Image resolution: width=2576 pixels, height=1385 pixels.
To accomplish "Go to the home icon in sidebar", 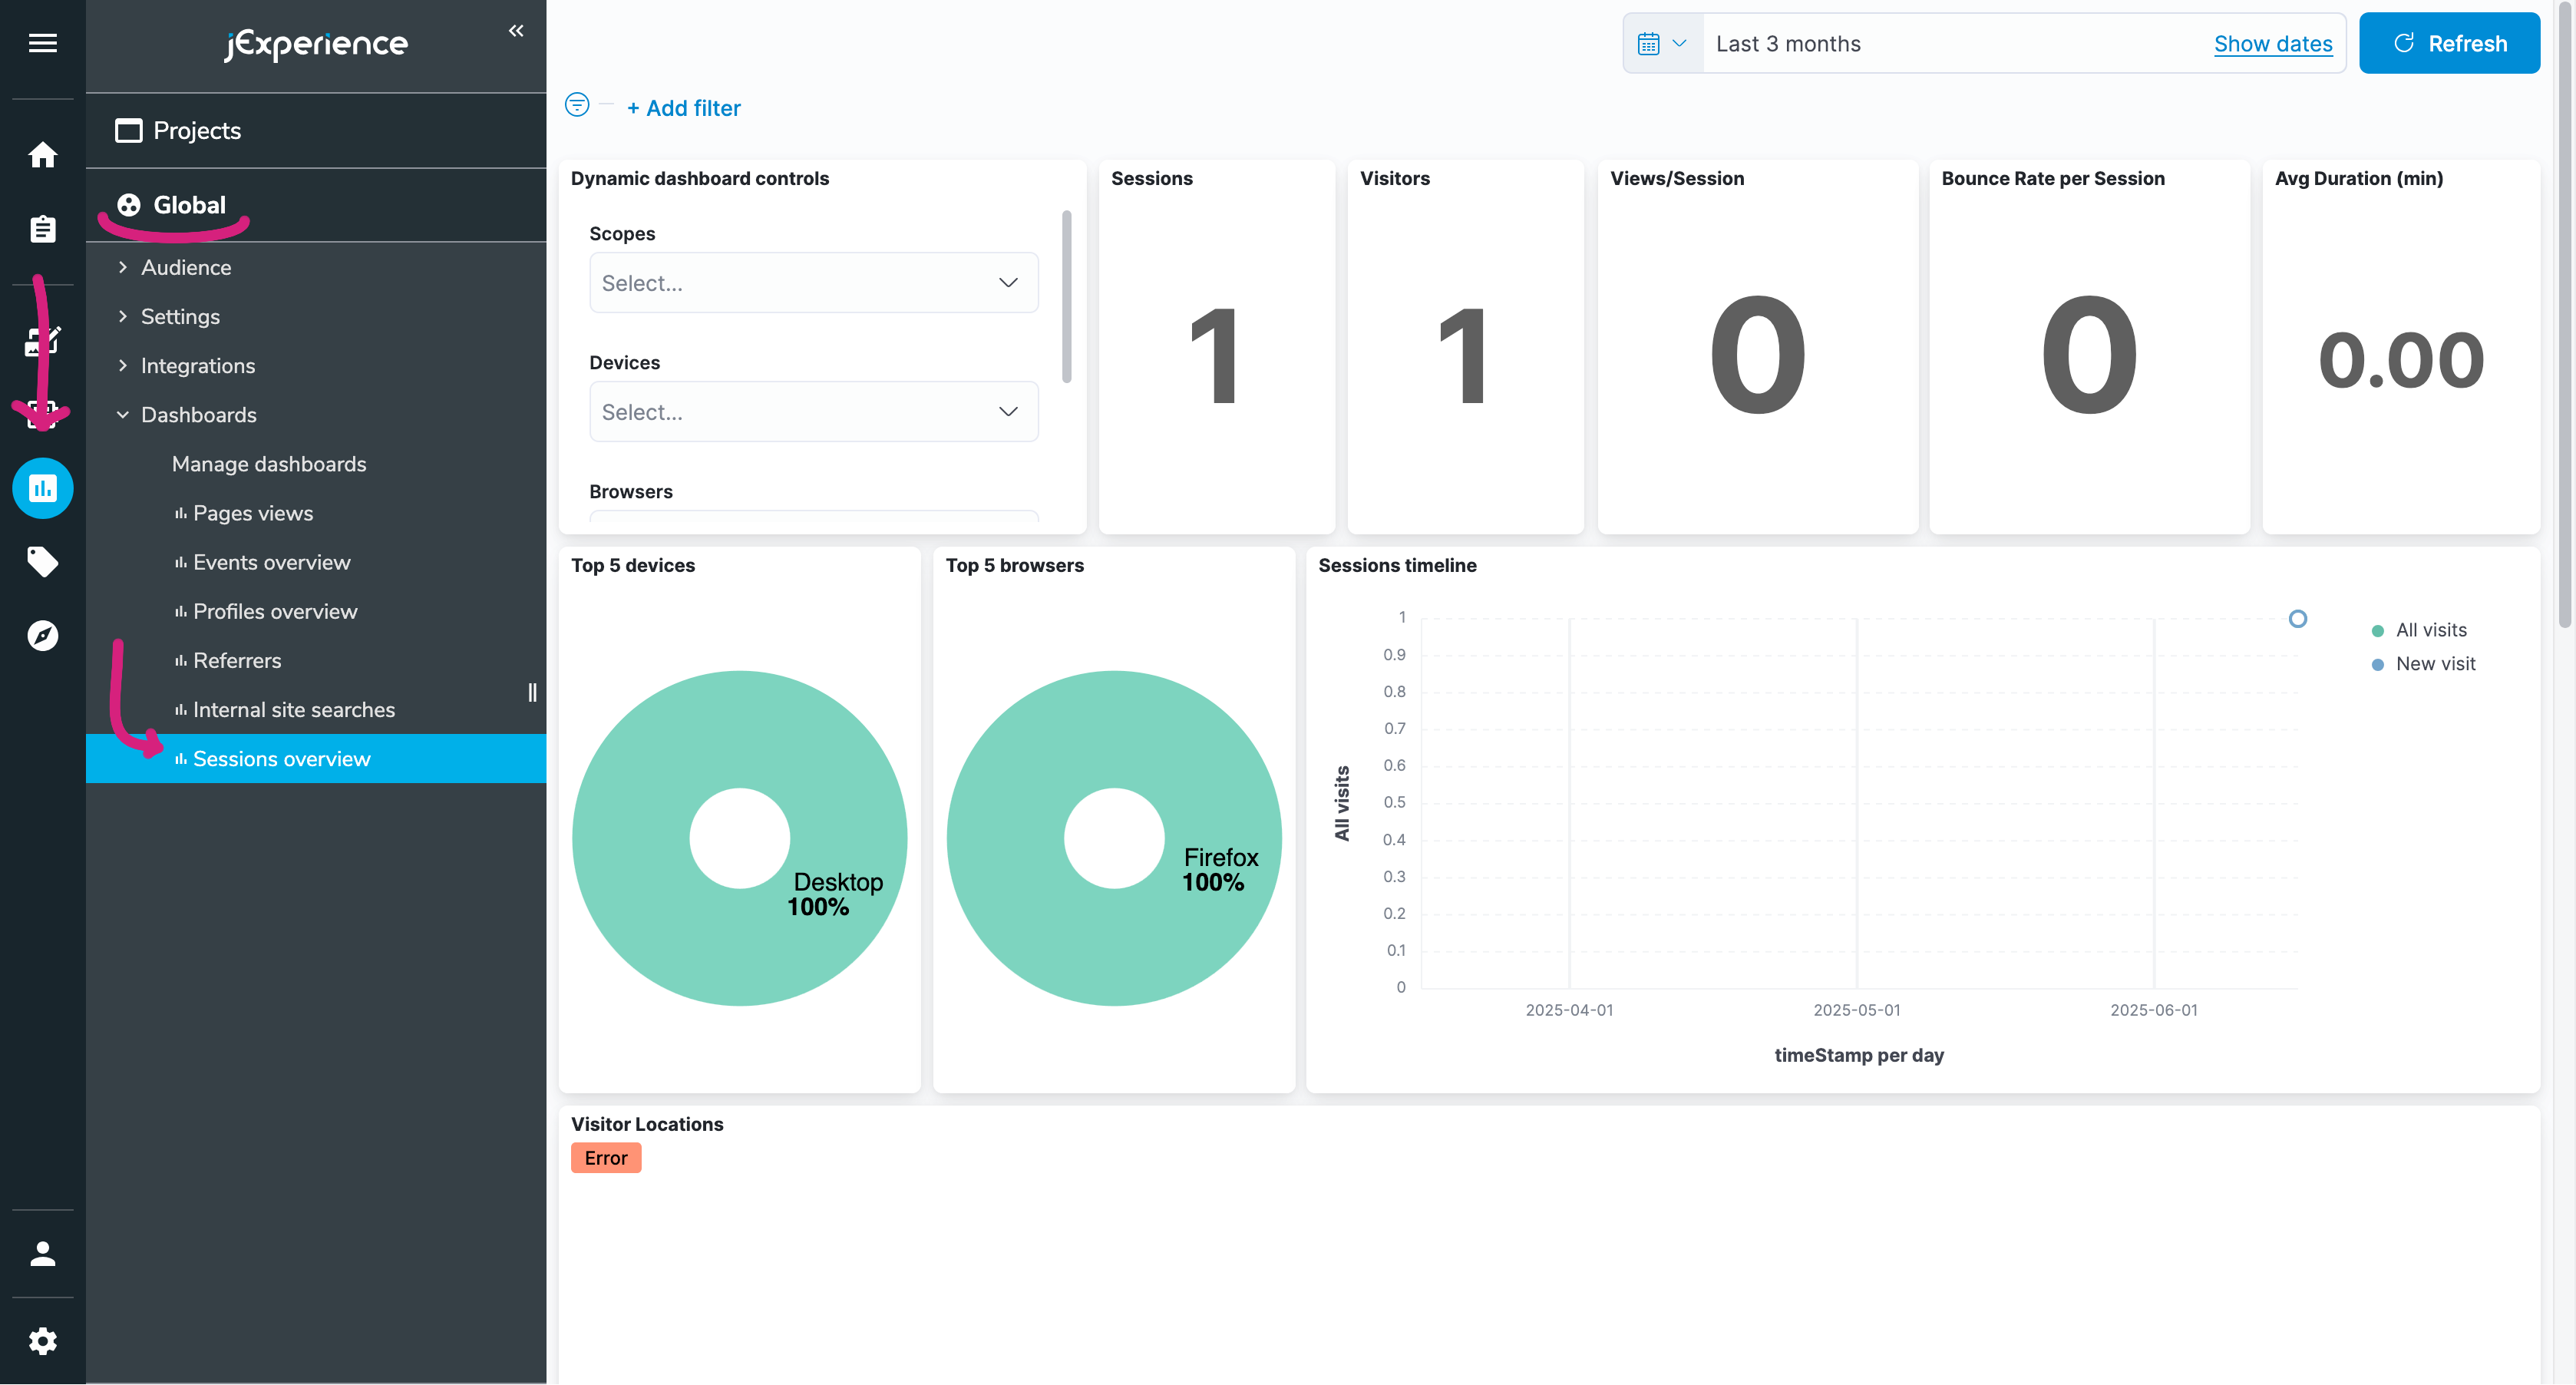I will tap(42, 155).
